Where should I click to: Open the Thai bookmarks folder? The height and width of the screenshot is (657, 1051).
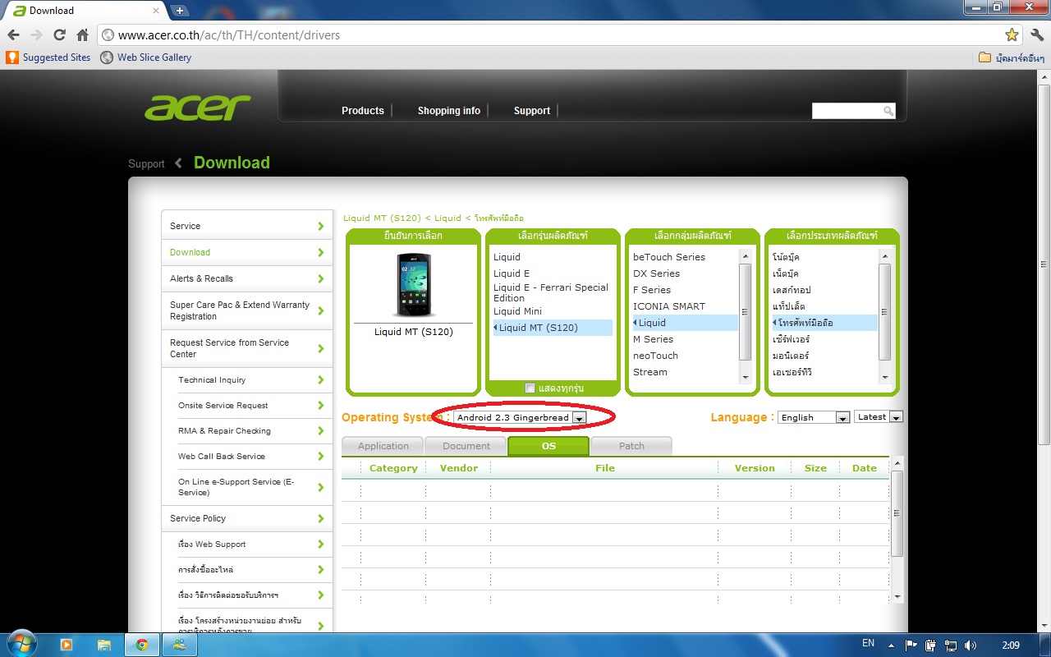1012,57
